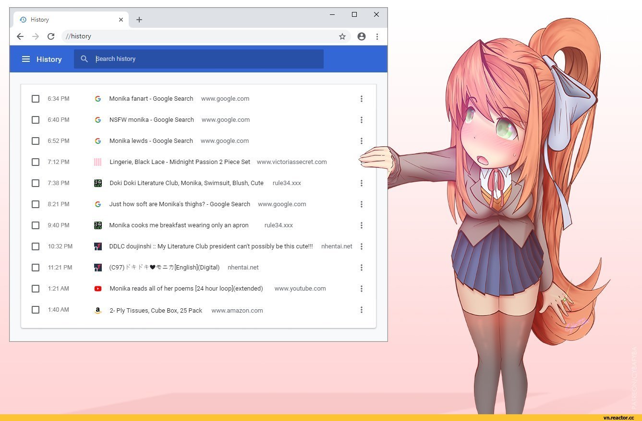Open the 'Doki Doki Literature Club, Monika, Swimsuit' link
642x421 pixels.
pyautogui.click(x=186, y=183)
